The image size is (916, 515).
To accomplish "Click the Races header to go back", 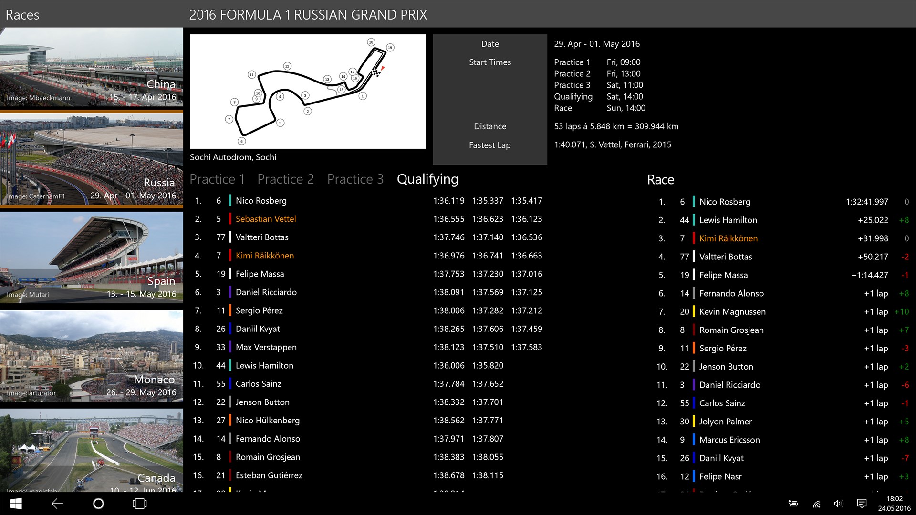I will (22, 15).
